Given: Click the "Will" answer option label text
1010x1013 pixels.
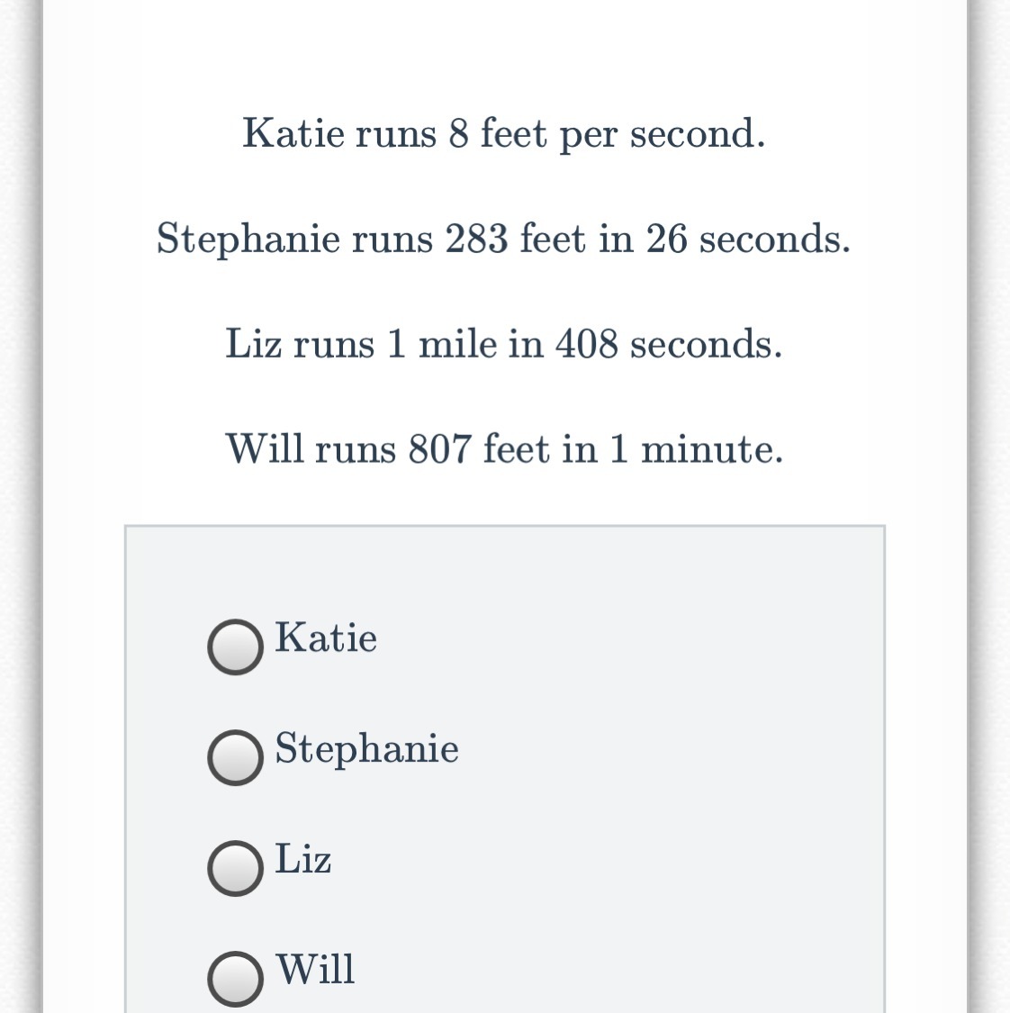Looking at the screenshot, I should (x=315, y=969).
